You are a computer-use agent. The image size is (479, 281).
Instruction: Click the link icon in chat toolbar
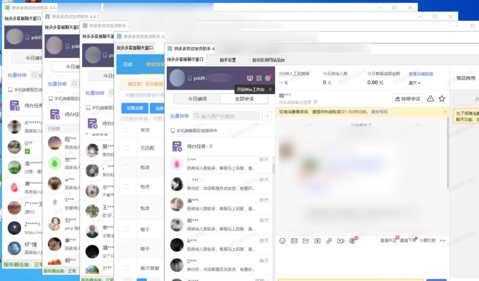coord(329,241)
